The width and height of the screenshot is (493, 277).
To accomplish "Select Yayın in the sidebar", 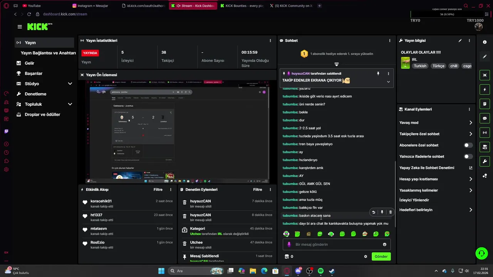I will [45, 43].
